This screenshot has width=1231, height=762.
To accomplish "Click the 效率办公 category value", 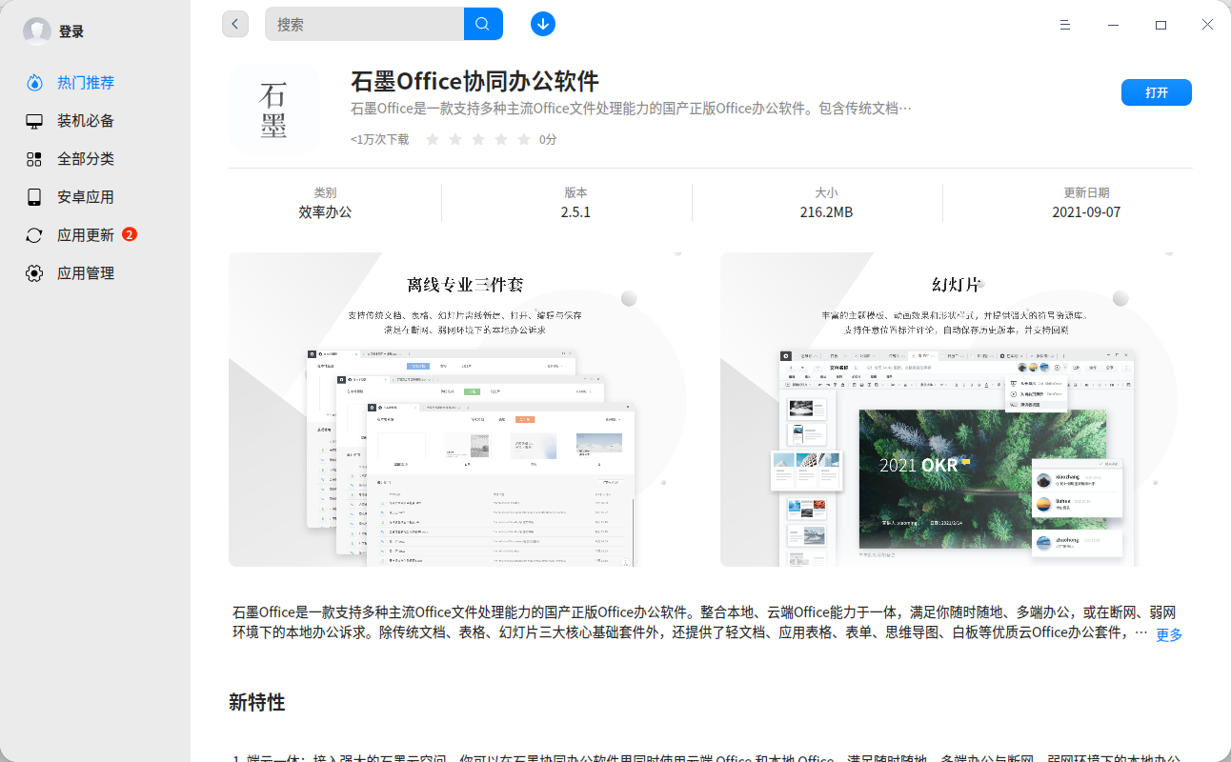I will 325,212.
